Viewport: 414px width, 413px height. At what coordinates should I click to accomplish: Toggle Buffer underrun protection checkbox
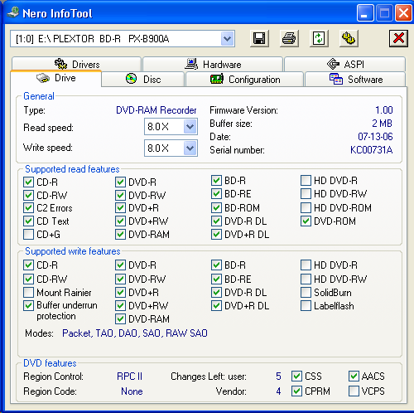[x=28, y=305]
